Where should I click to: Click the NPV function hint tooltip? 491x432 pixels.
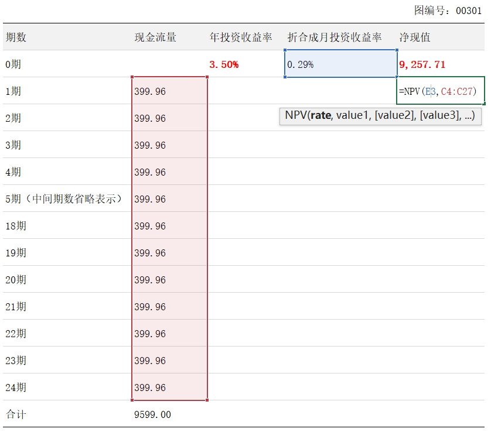(381, 115)
